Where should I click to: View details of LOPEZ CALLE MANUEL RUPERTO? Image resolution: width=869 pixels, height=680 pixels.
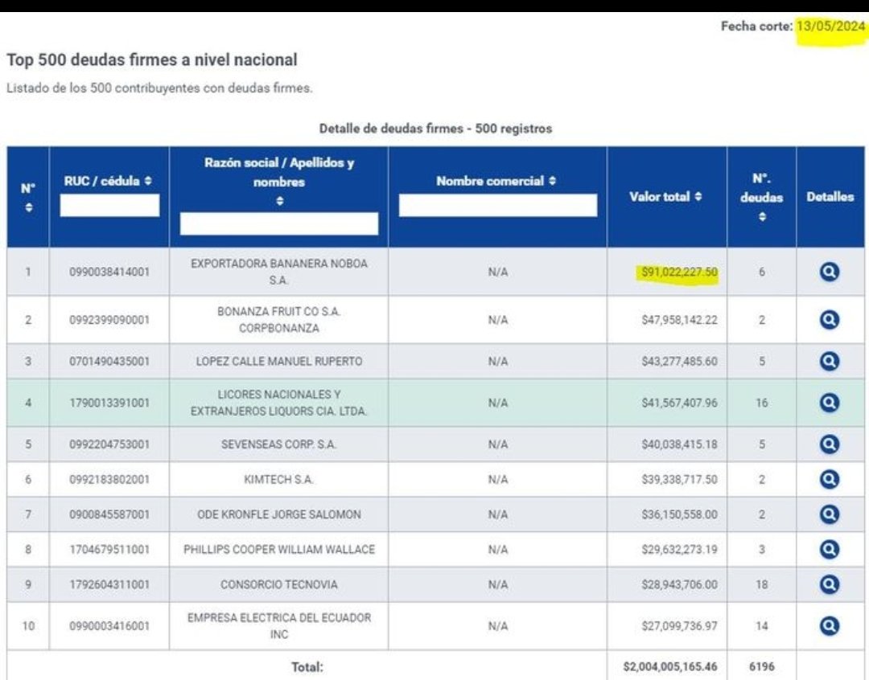pyautogui.click(x=829, y=362)
